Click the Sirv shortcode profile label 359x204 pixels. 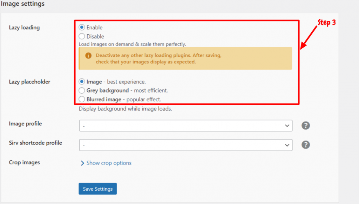(35, 143)
